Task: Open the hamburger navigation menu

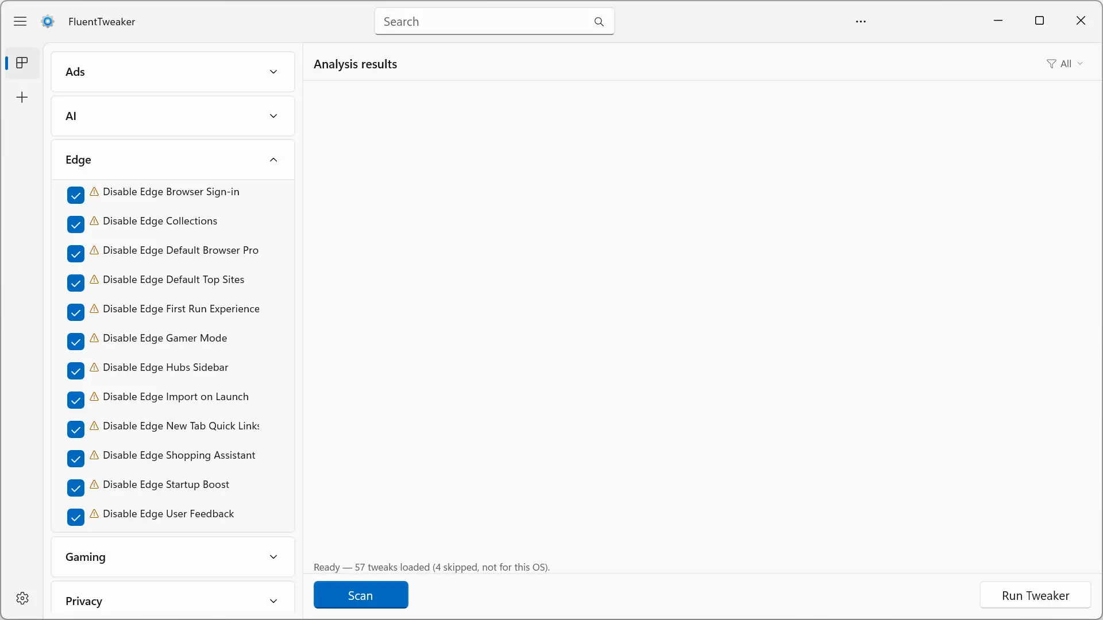Action: click(20, 21)
